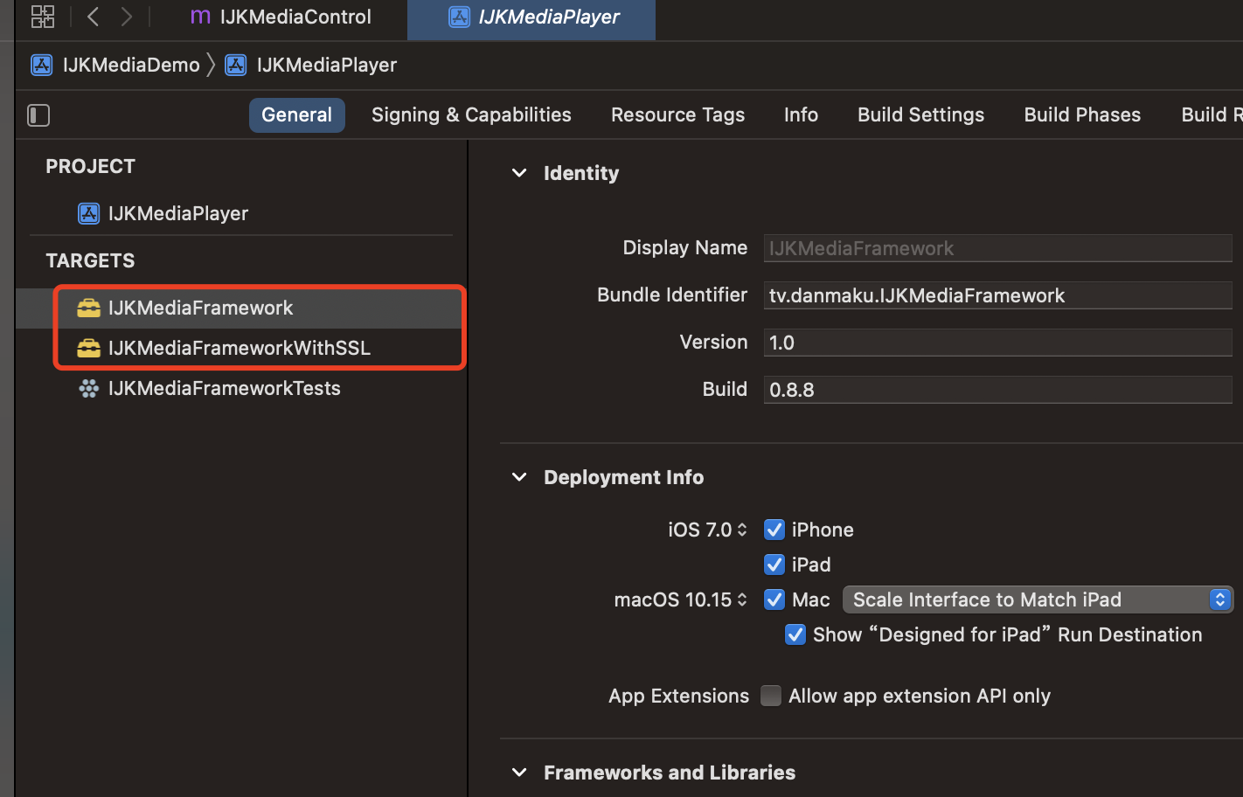The image size is (1243, 797).
Task: Select the IJKMediaFrameworkWithSSL target icon
Action: pyautogui.click(x=88, y=349)
